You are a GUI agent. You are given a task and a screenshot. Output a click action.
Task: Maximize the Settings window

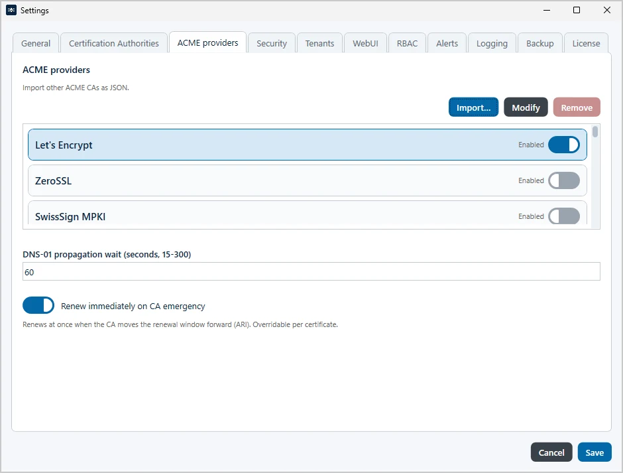tap(577, 11)
